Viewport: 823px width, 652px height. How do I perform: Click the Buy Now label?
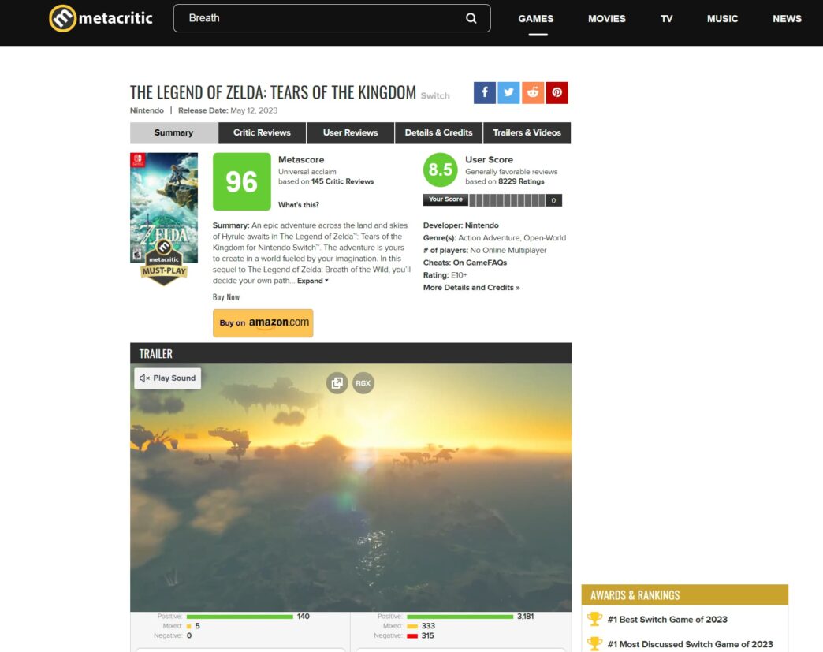pyautogui.click(x=226, y=297)
